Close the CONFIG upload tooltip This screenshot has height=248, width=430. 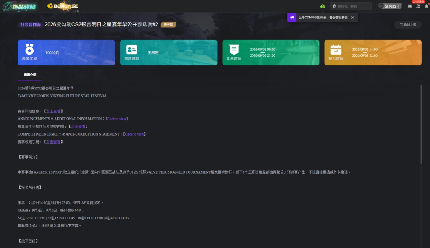point(353,18)
